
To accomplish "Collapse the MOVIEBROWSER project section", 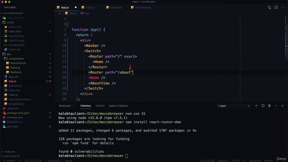I will [x=14, y=13].
